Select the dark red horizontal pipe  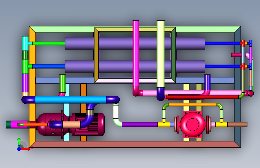(x=202, y=97)
